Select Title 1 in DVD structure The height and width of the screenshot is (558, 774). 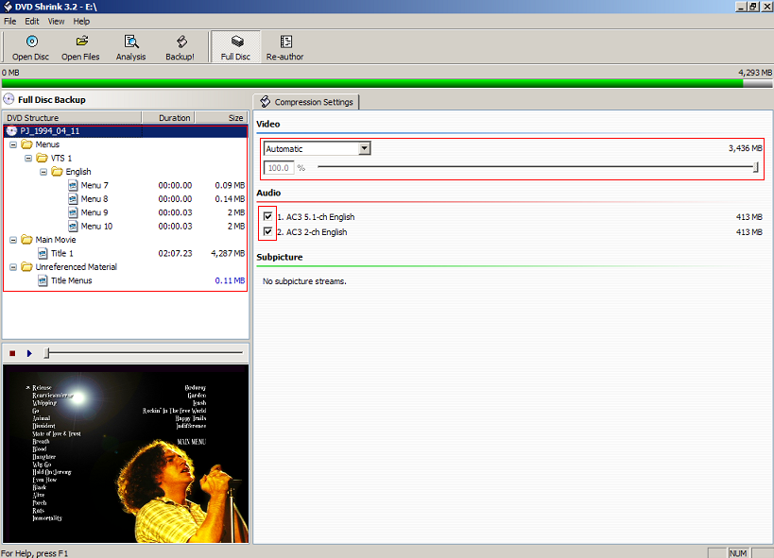click(x=61, y=253)
